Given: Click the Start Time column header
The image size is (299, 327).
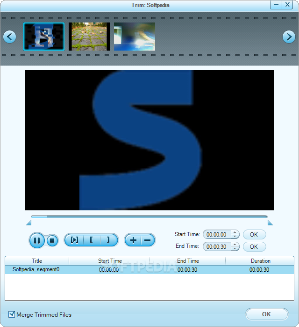Looking at the screenshot, I should [x=110, y=261].
